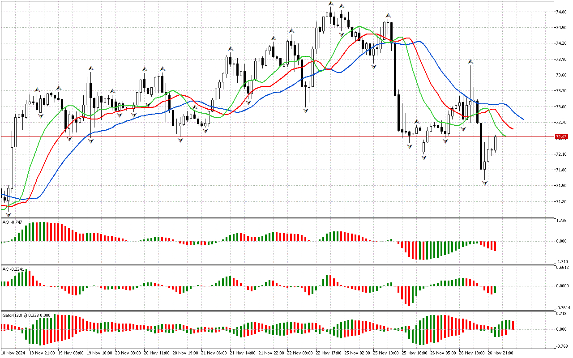
Task: Select the "26 Nov 05:00" time label
Action: click(x=443, y=353)
